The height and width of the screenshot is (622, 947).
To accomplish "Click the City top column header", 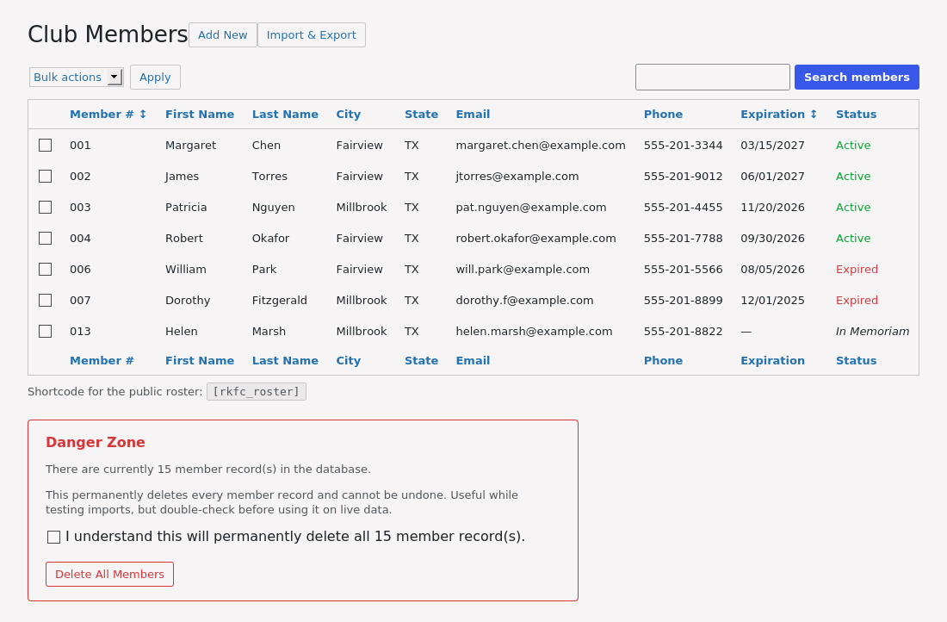I will coord(349,115).
